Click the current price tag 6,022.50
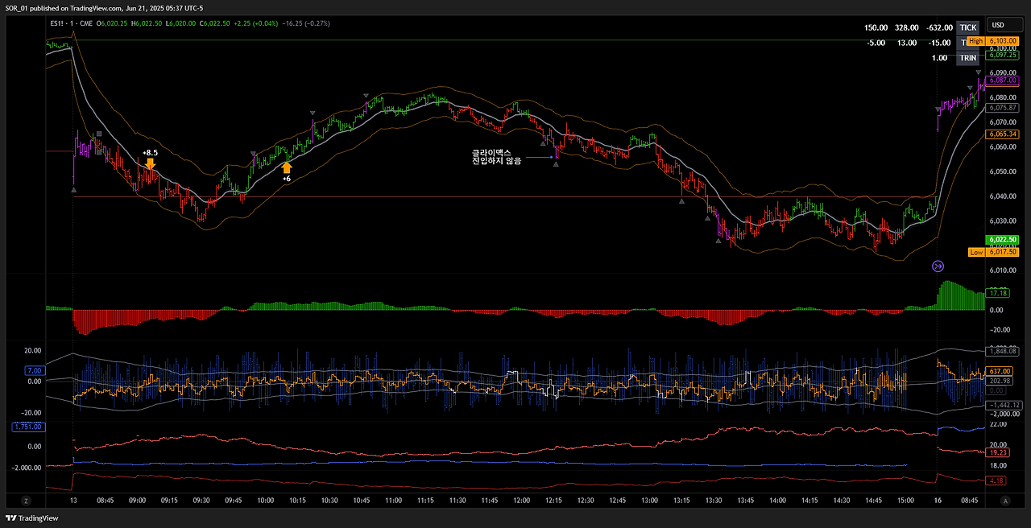Screen dimensions: 1031x528 click(x=1002, y=240)
